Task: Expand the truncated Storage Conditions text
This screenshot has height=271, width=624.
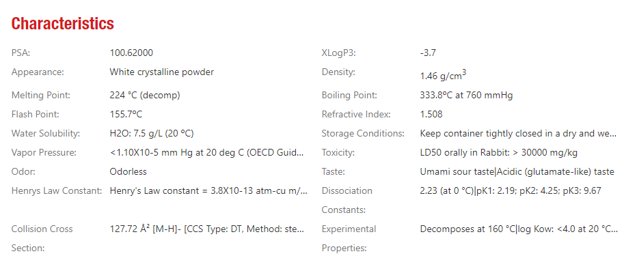Action: tap(519, 134)
